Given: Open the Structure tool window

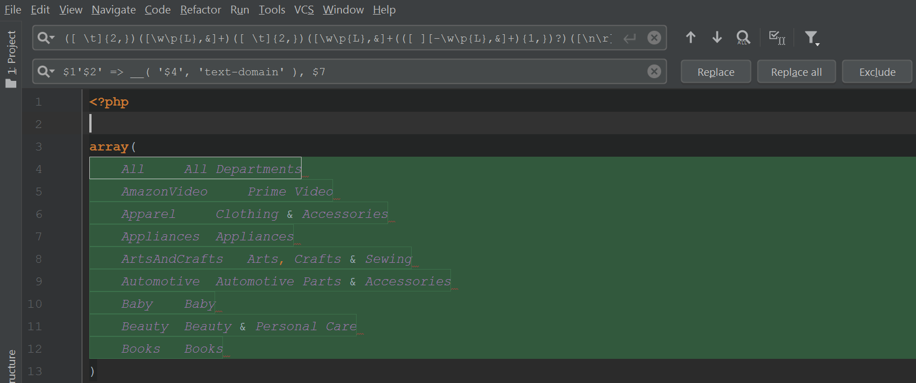Looking at the screenshot, I should tap(11, 365).
